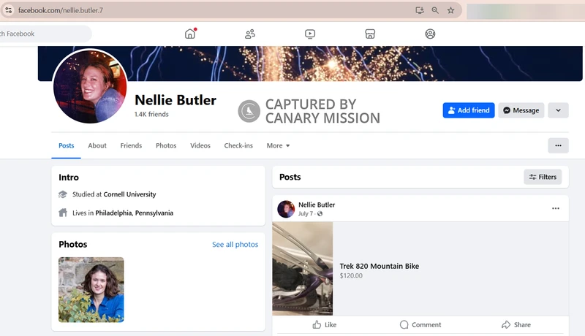Open the Trek 820 Mountain Bike listing image
The image size is (585, 336).
(303, 269)
